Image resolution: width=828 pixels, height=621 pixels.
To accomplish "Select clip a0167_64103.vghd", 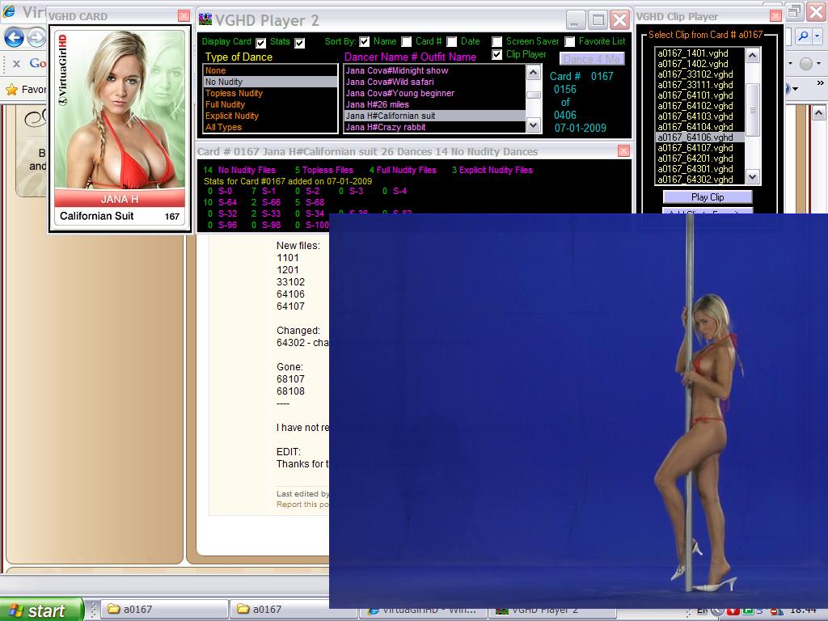I will (x=699, y=116).
